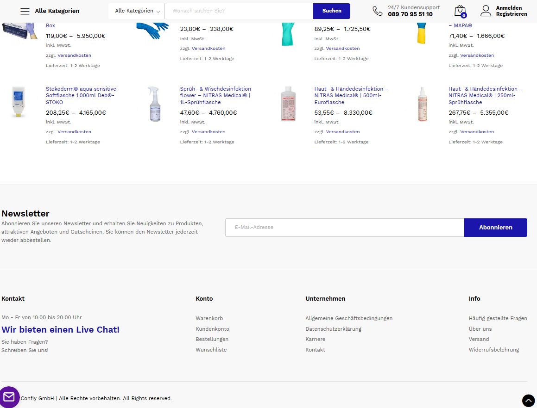This screenshot has height=408, width=537.
Task: Open the Versand footer link
Action: point(479,339)
